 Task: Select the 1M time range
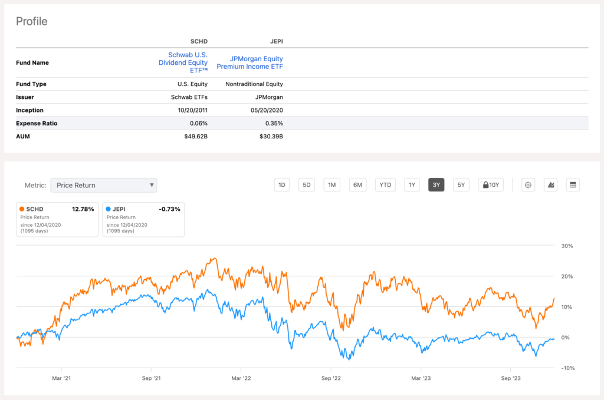[331, 185]
